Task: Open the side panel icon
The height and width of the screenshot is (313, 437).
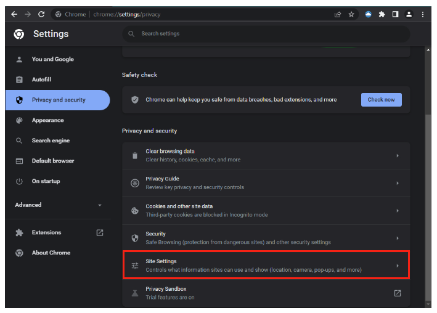Action: tap(395, 14)
